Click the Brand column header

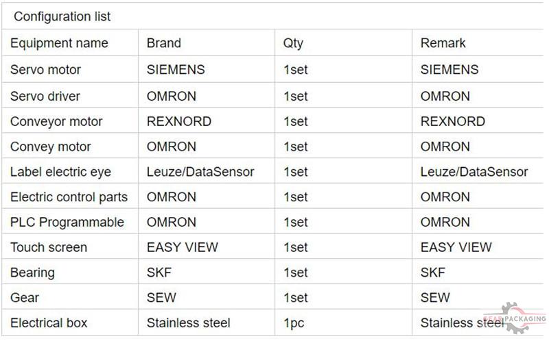[163, 43]
